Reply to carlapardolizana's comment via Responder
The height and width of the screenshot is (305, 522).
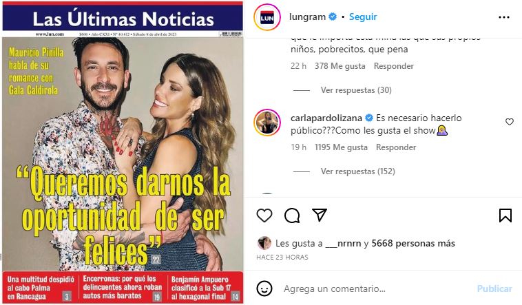[396, 147]
